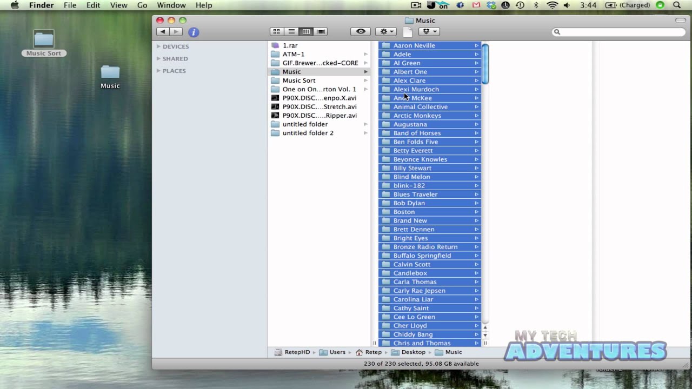The image size is (692, 389).
Task: Click the volume speaker menu bar icon
Action: 567,5
